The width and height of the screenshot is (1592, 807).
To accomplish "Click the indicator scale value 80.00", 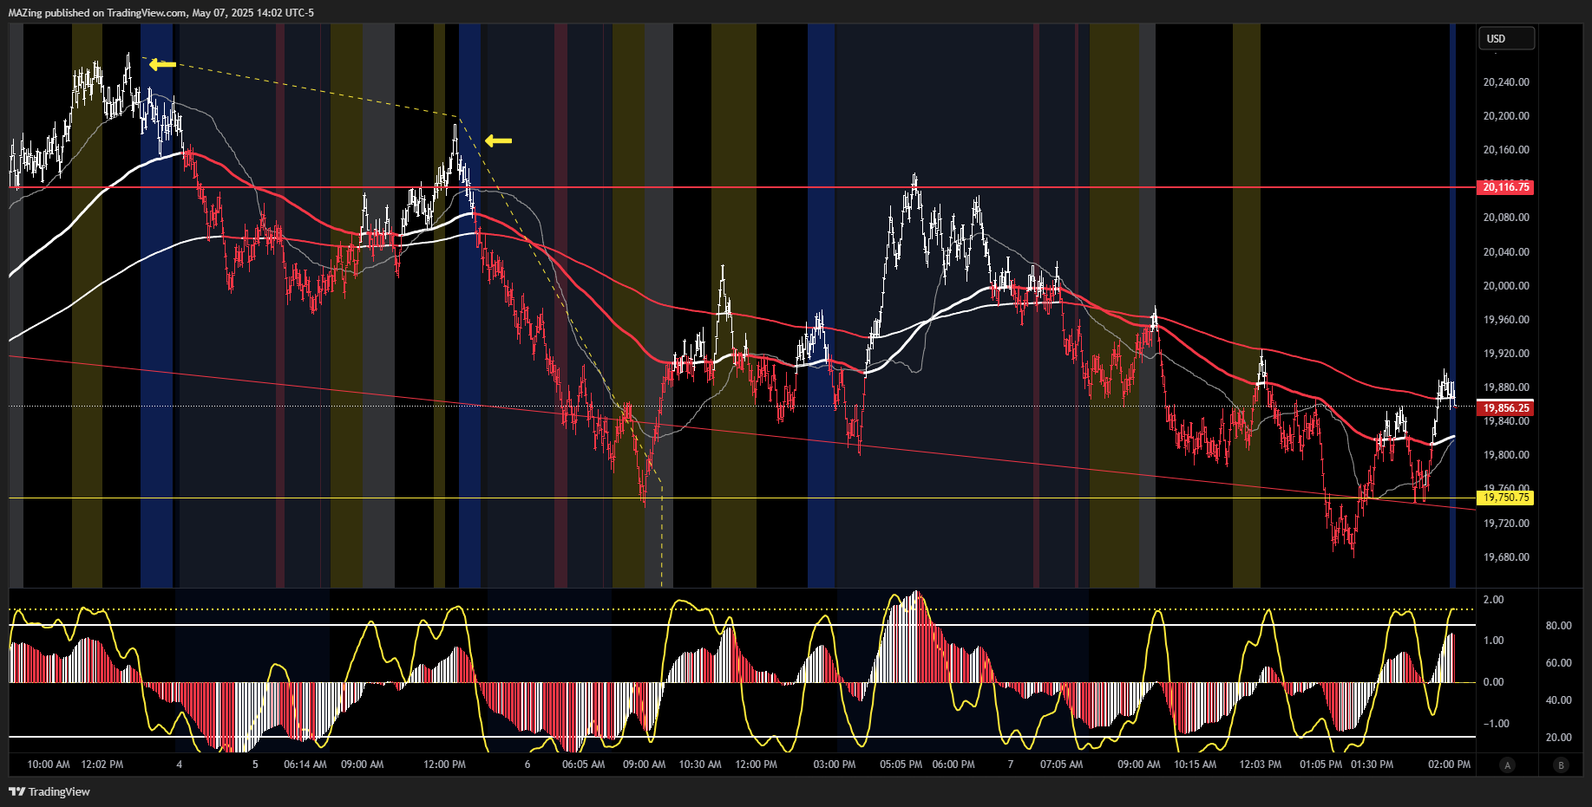I will [1559, 626].
